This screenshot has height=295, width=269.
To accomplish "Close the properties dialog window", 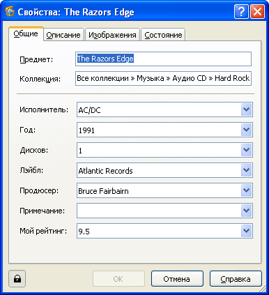I will pos(257,11).
